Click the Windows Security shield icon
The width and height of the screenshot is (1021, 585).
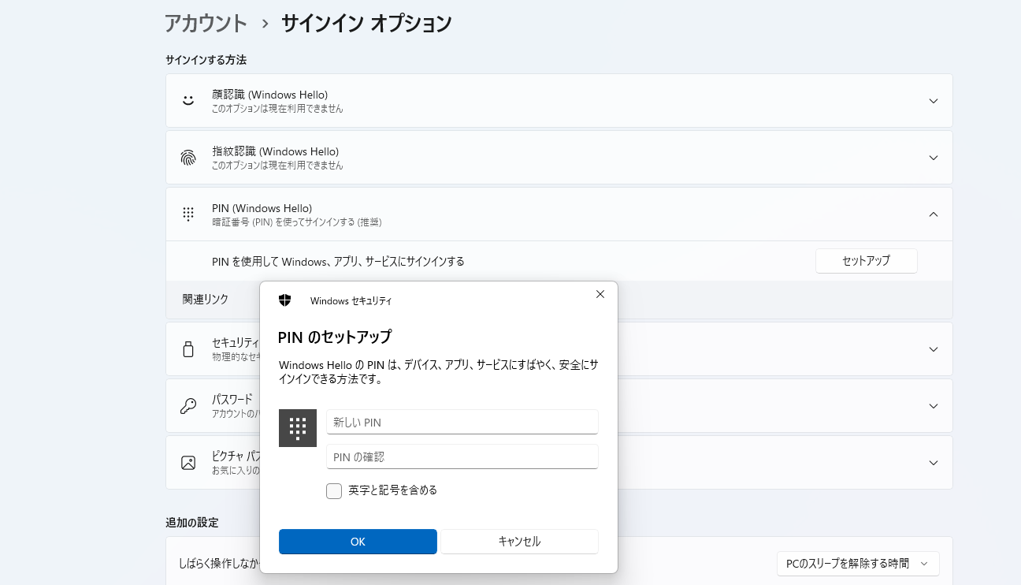pos(285,300)
